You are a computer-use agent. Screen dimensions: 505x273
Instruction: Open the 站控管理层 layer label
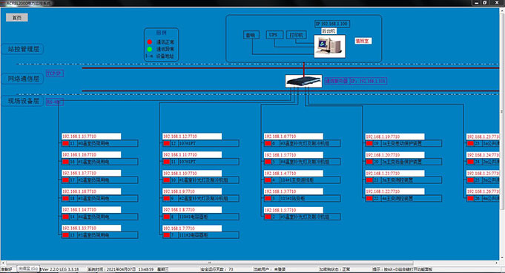click(x=23, y=49)
